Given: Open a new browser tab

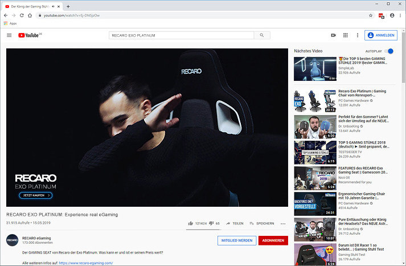Looking at the screenshot, I should (x=68, y=6).
